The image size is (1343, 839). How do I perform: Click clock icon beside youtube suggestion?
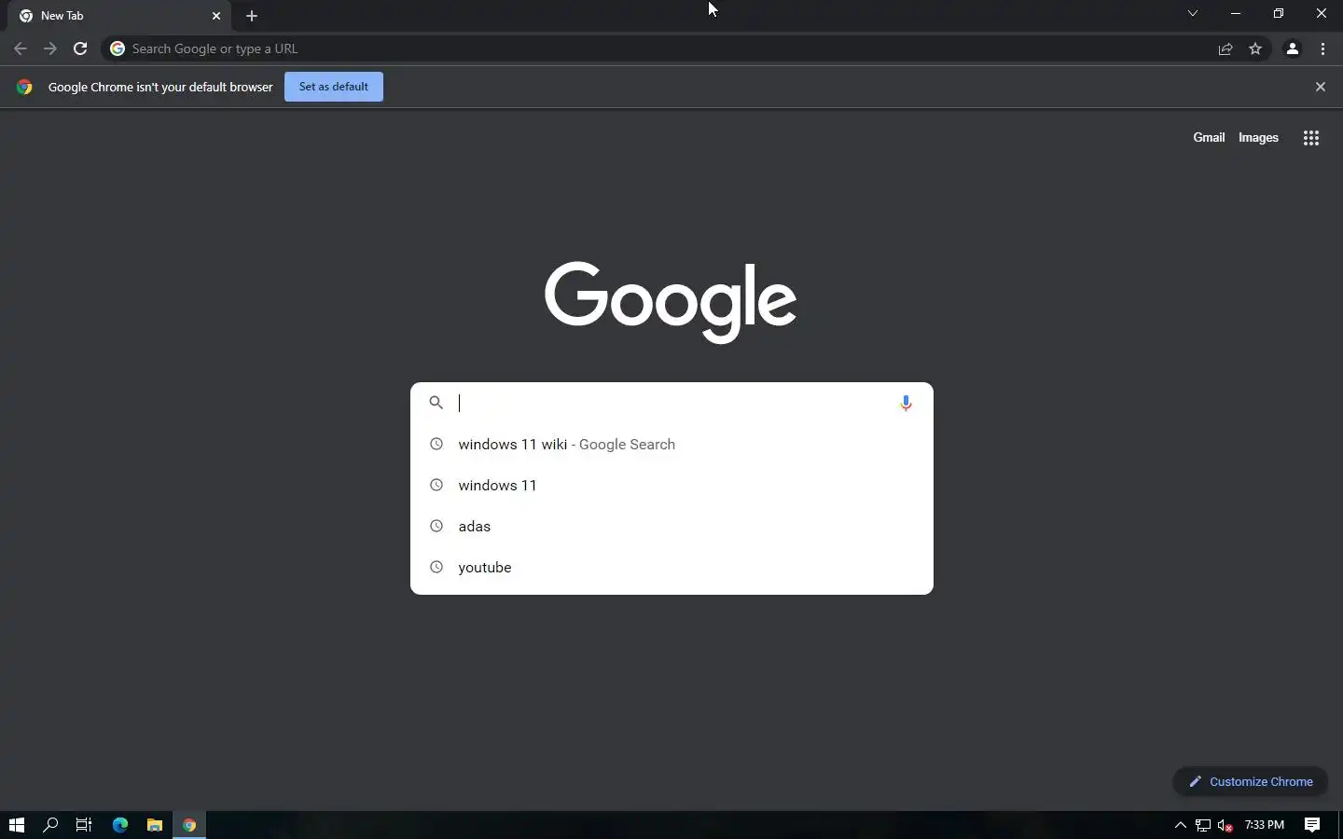[x=436, y=567]
